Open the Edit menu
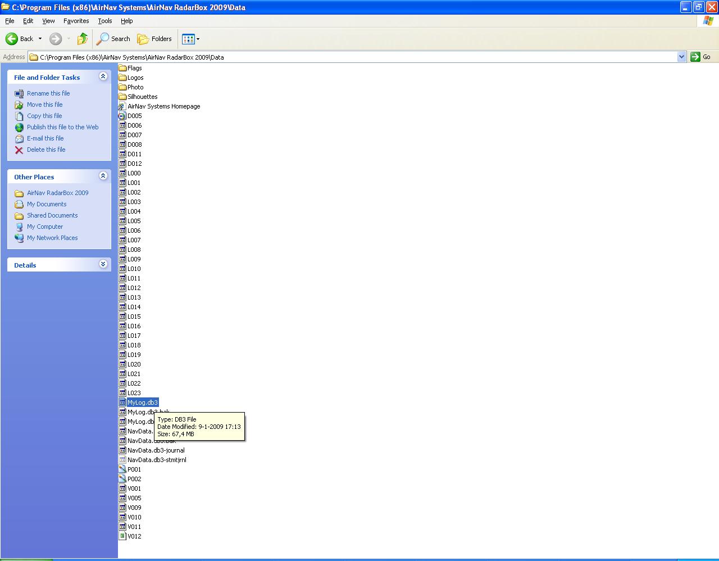Screen dimensions: 719x561 tap(28, 21)
